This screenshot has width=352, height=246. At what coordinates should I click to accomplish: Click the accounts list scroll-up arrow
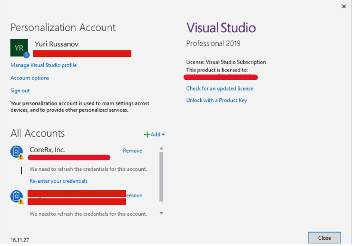point(161,148)
